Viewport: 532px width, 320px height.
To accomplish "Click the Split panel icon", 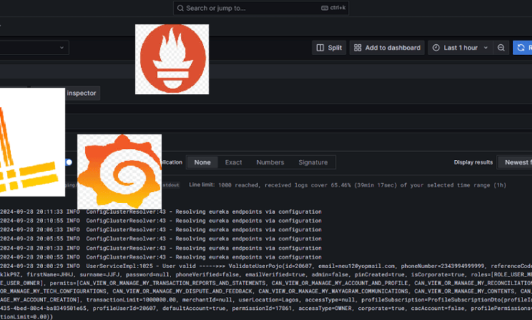I will click(x=320, y=48).
